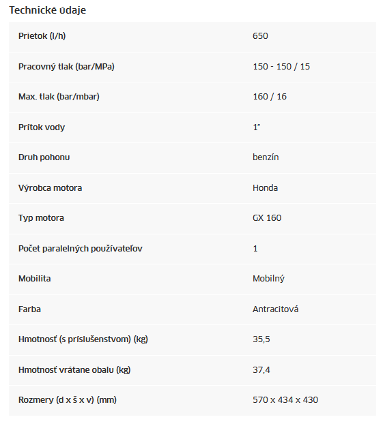Click the Druh pohonu label
The height and width of the screenshot is (428, 383).
coord(44,157)
